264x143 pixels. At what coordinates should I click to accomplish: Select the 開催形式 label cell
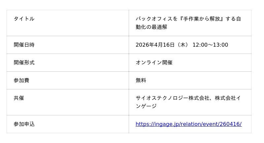click(24, 62)
